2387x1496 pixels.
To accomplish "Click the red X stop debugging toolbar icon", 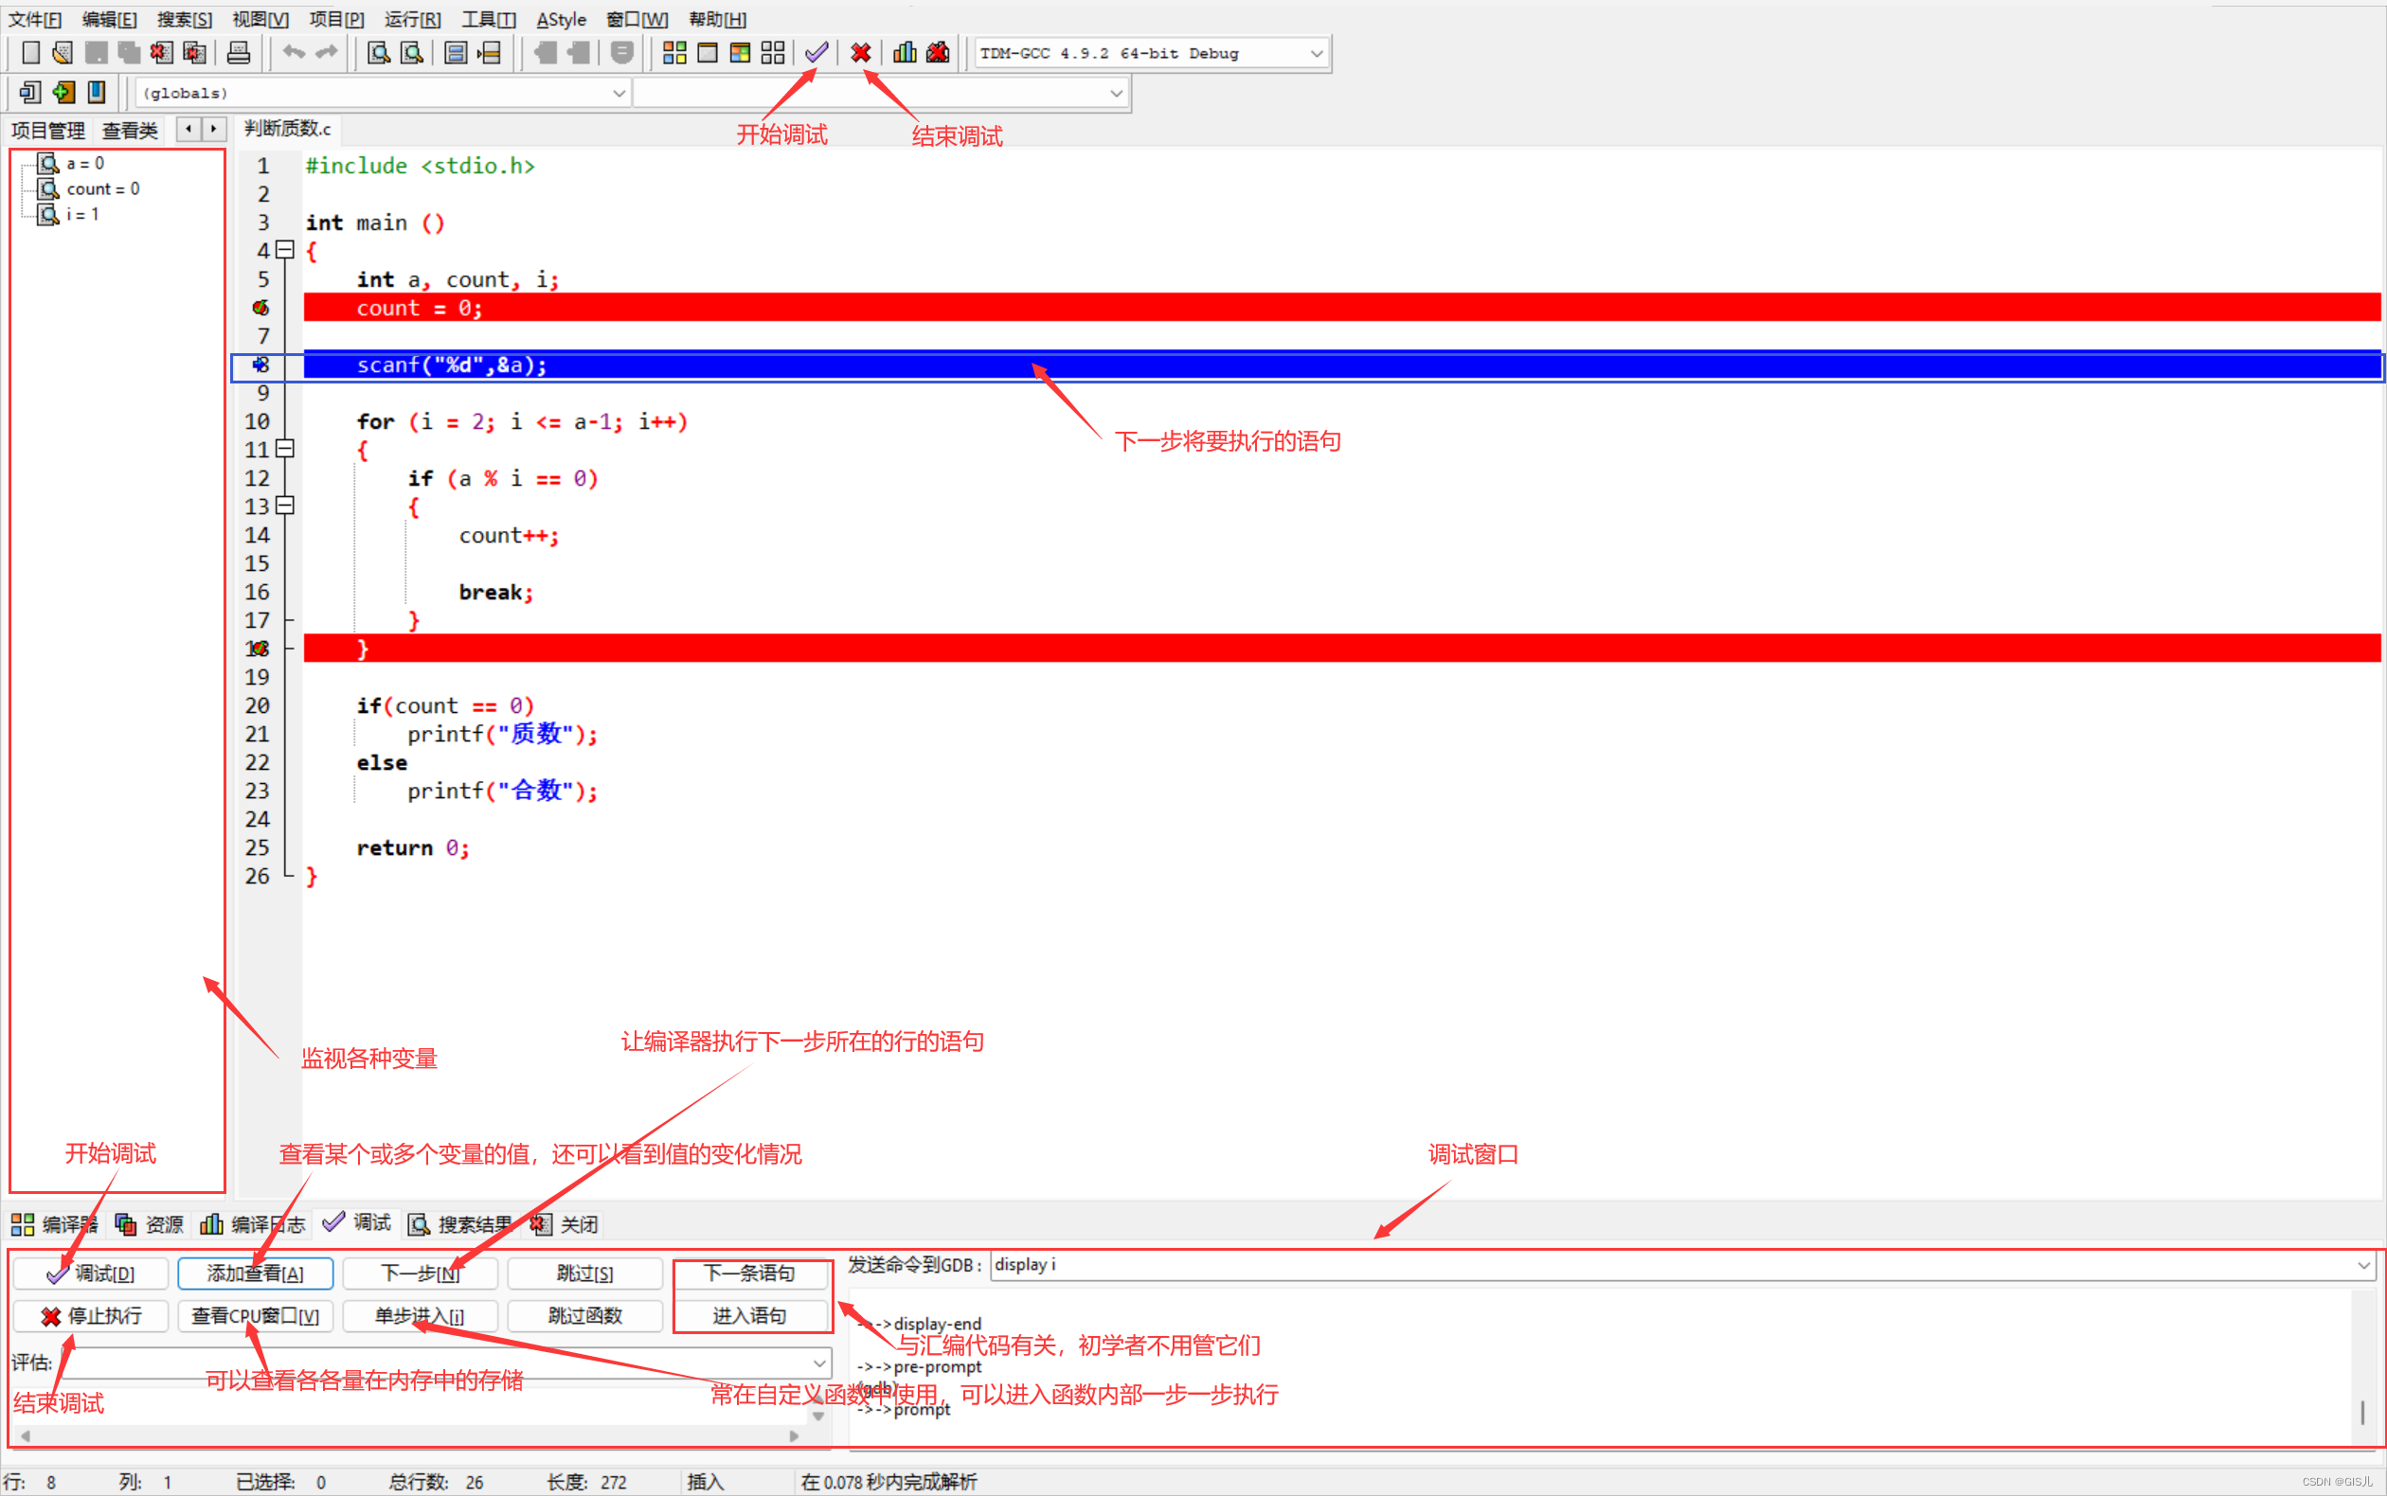I will [x=860, y=52].
